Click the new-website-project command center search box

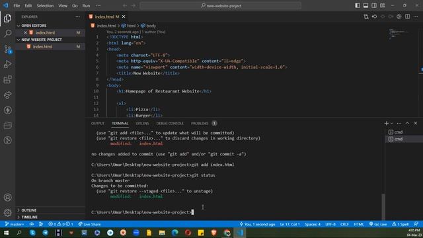(220, 6)
